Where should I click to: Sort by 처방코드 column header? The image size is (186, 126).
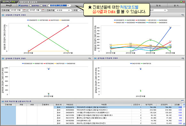(x=70, y=104)
